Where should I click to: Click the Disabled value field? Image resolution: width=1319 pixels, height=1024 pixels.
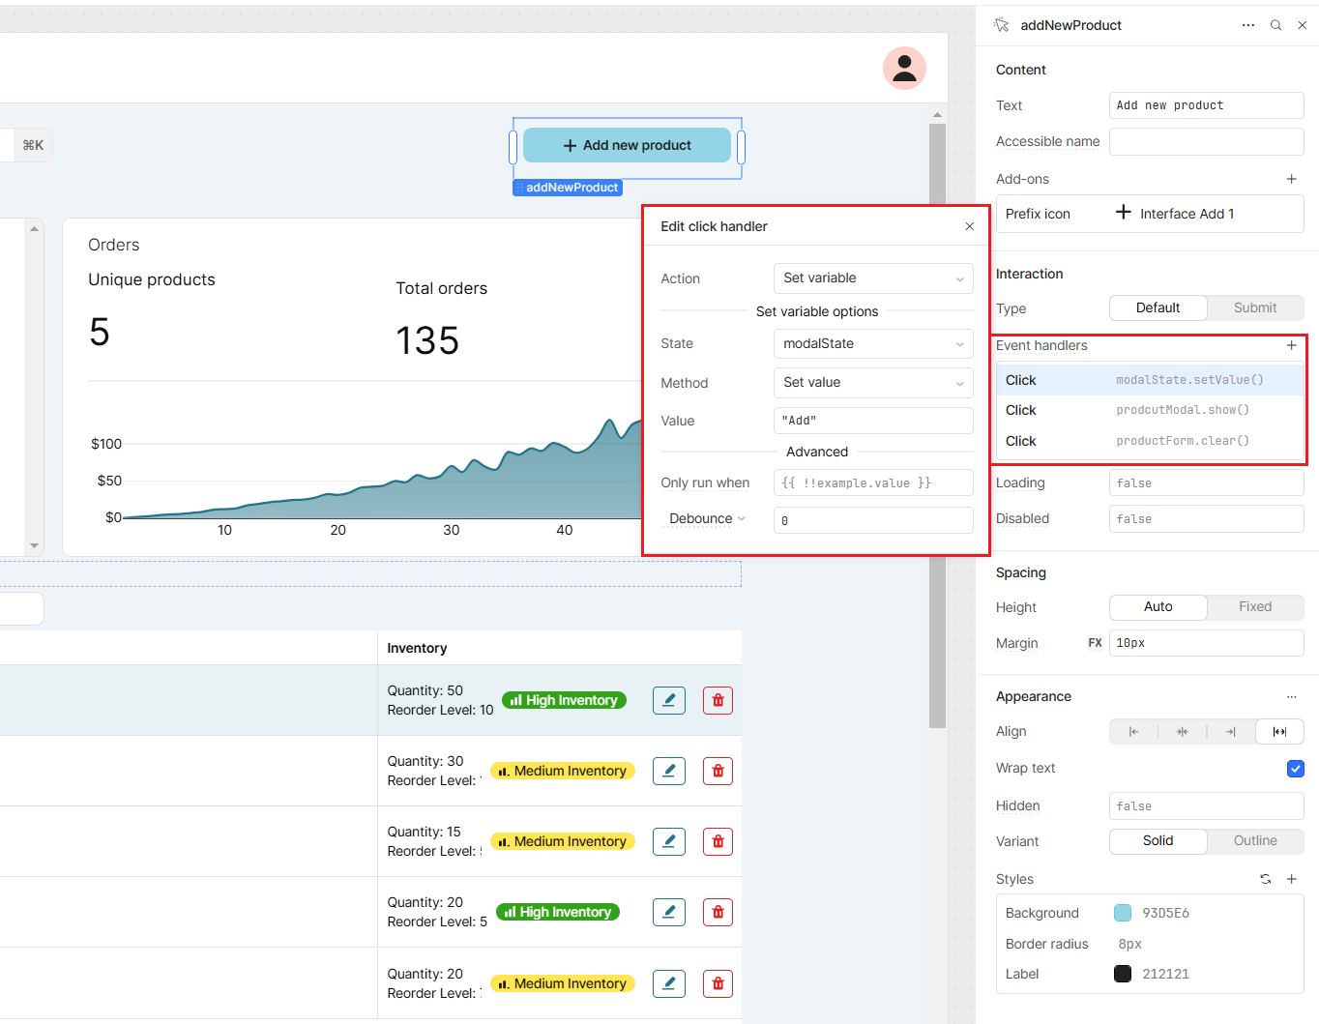coord(1206,519)
